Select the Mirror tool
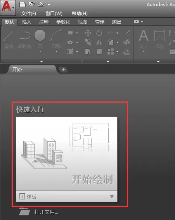 coord(99,42)
